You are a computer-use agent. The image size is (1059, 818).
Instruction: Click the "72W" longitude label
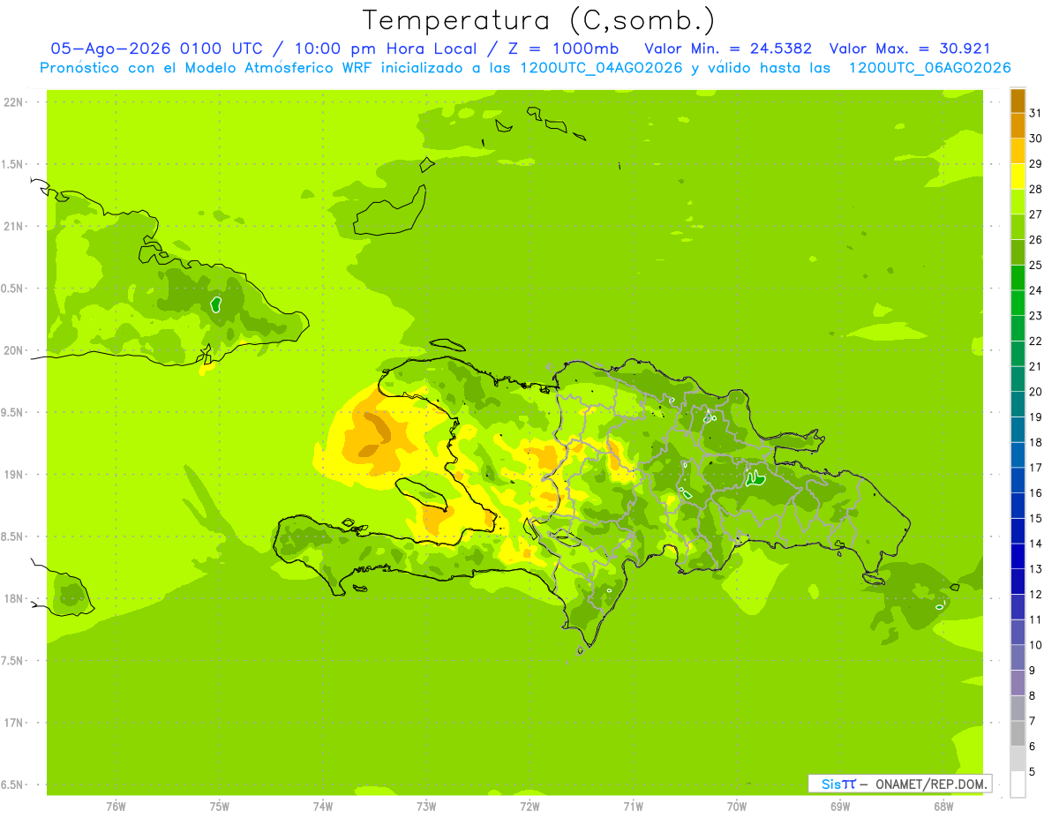(529, 806)
